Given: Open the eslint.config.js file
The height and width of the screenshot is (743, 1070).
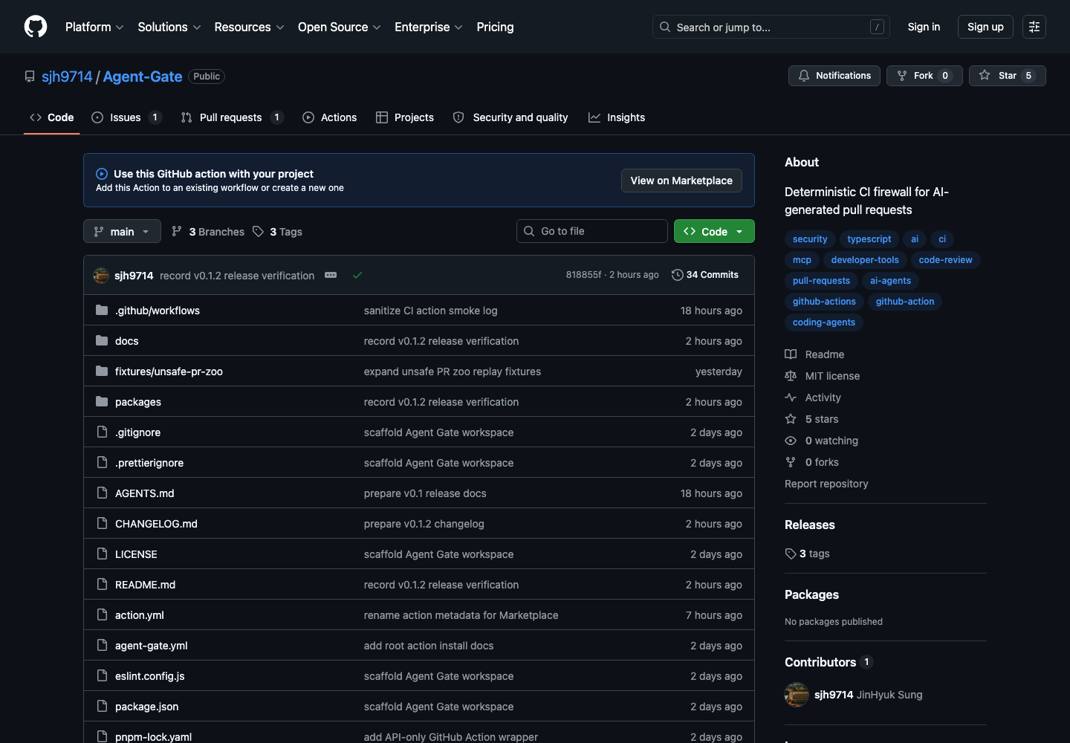Looking at the screenshot, I should tap(150, 676).
